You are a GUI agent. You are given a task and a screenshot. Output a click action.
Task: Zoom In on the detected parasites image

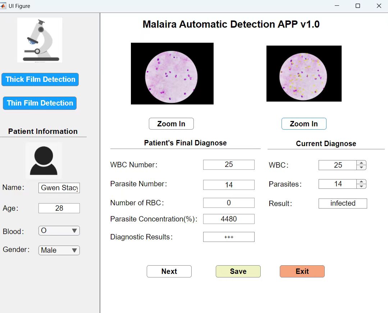(x=304, y=123)
